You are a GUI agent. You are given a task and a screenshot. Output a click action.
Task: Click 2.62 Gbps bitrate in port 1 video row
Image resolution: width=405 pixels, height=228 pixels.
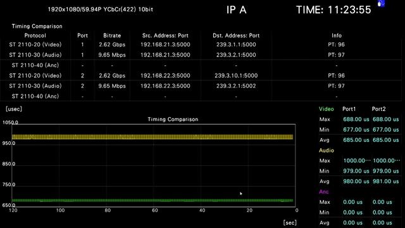[112, 44]
